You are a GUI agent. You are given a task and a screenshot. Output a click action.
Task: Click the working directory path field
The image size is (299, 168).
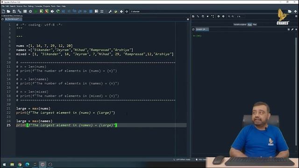tap(208, 11)
